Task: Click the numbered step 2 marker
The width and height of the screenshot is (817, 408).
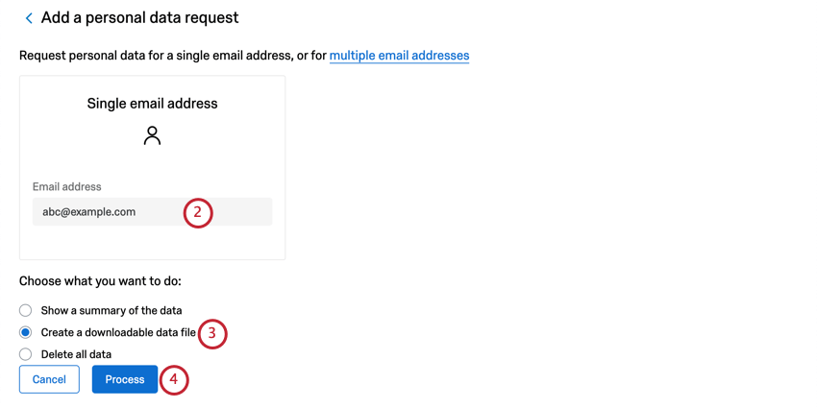Action: [x=197, y=212]
